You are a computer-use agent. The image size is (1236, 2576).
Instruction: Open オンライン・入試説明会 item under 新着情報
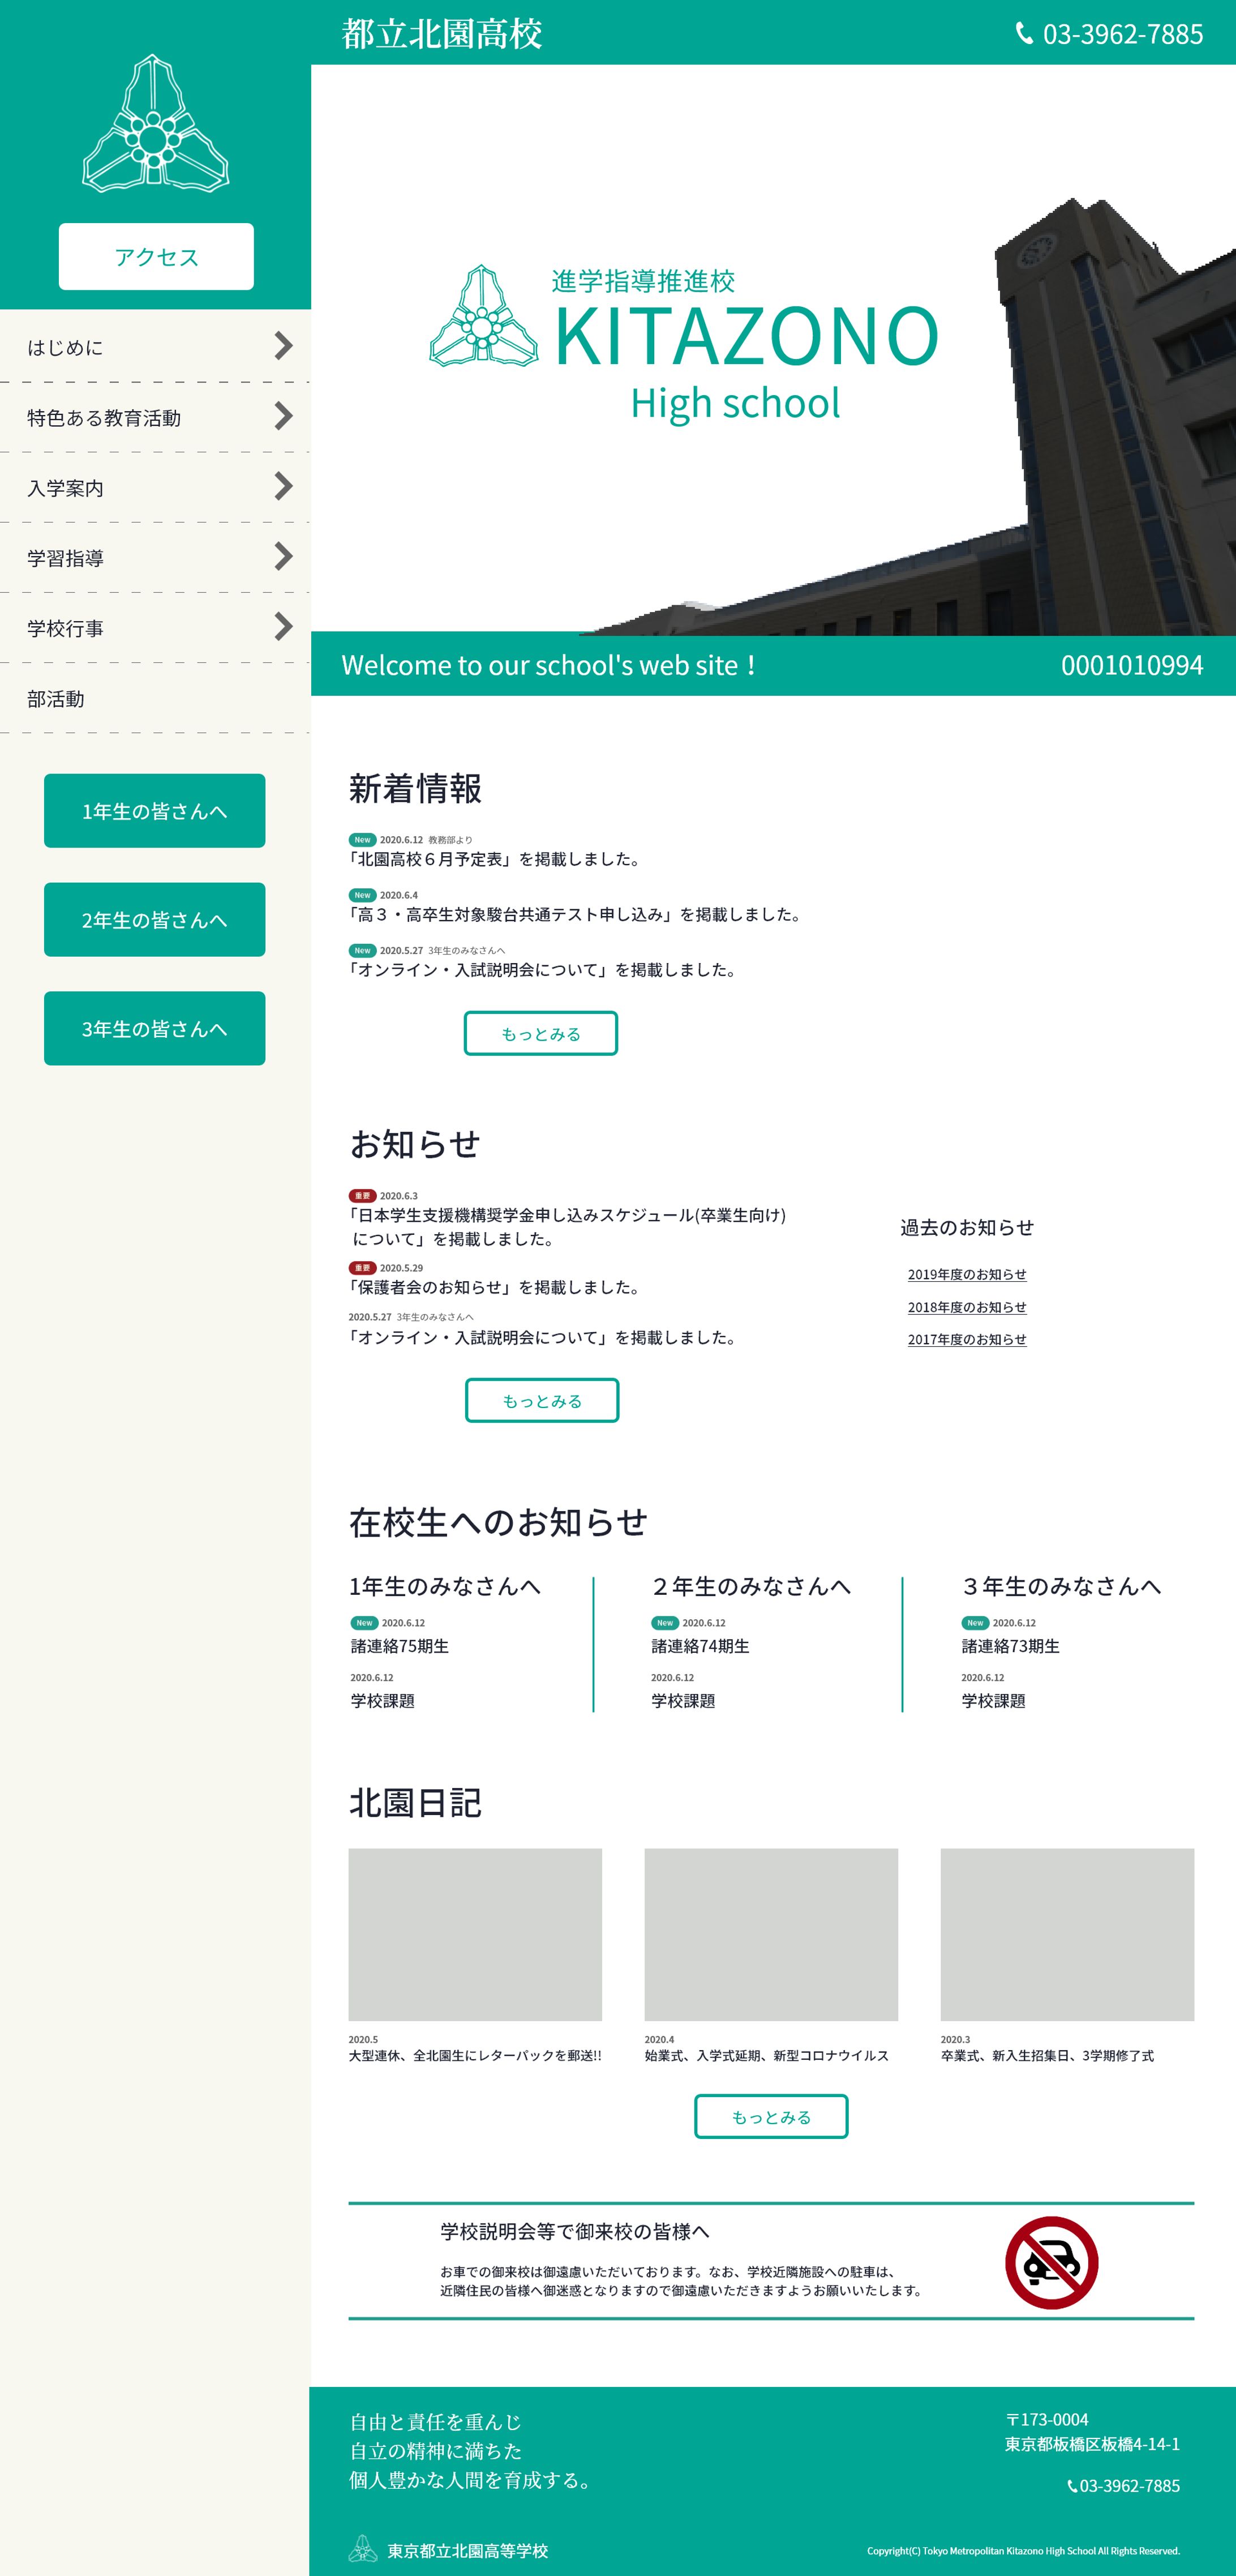point(542,970)
